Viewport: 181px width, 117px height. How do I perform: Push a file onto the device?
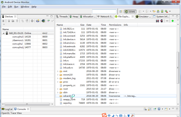161,21
